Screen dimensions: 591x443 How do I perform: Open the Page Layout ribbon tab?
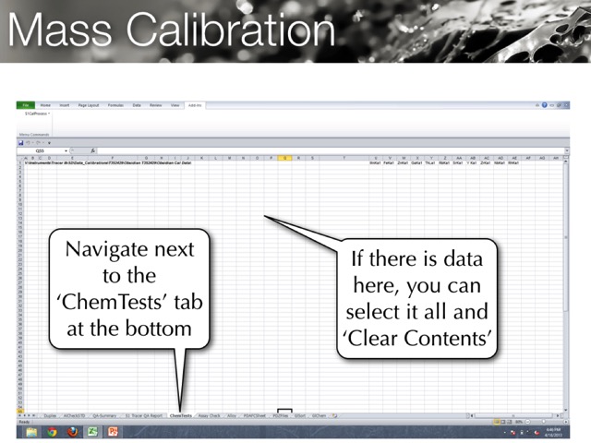click(x=89, y=106)
